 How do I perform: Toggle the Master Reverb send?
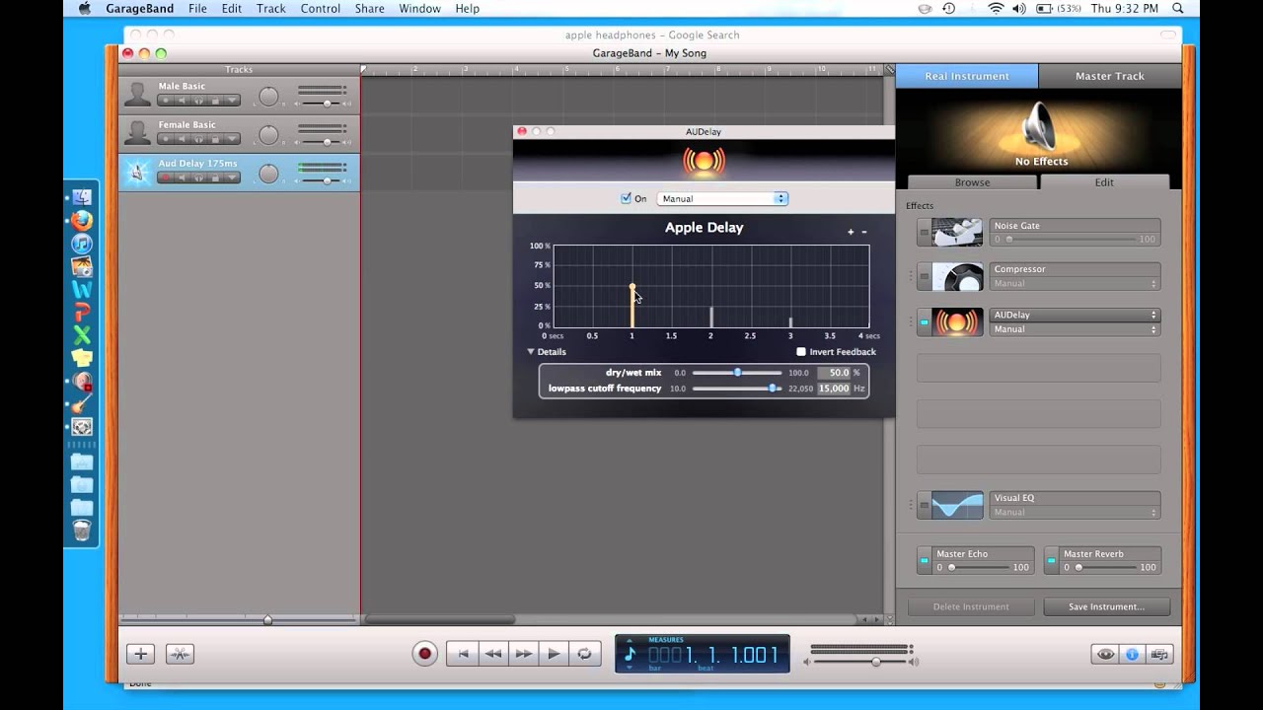1052,560
